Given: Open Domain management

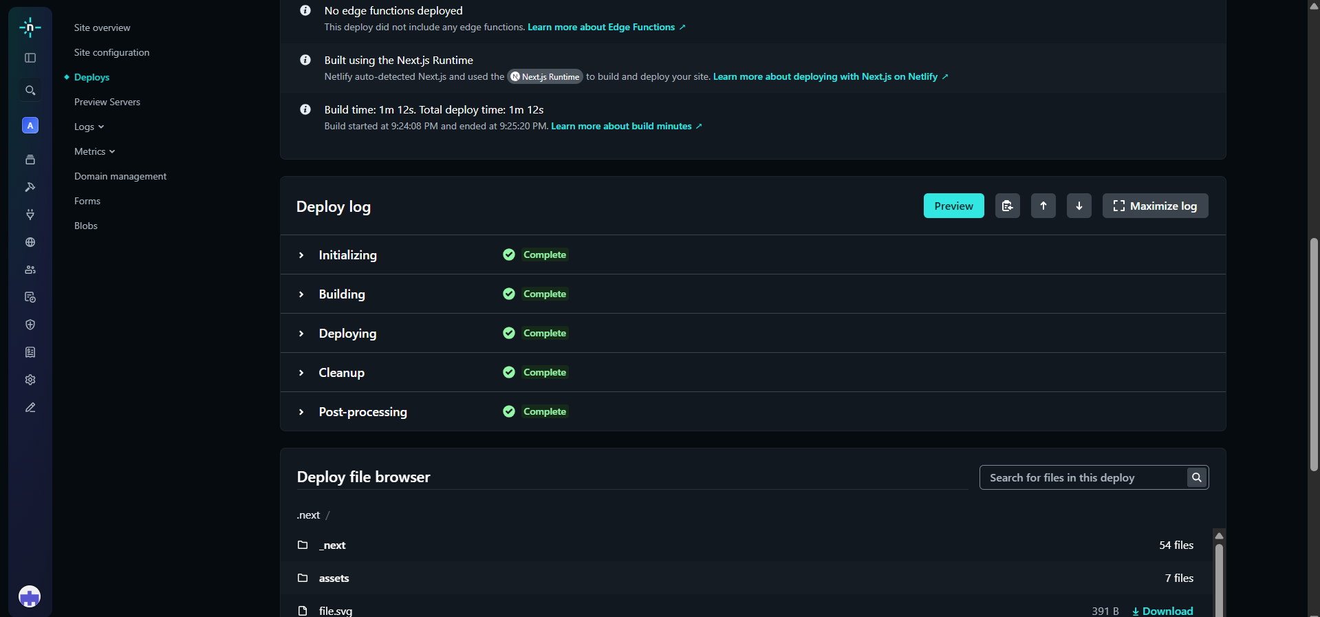Looking at the screenshot, I should (x=120, y=176).
